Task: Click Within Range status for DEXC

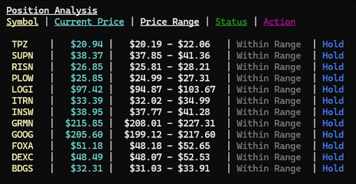Action: 268,157
